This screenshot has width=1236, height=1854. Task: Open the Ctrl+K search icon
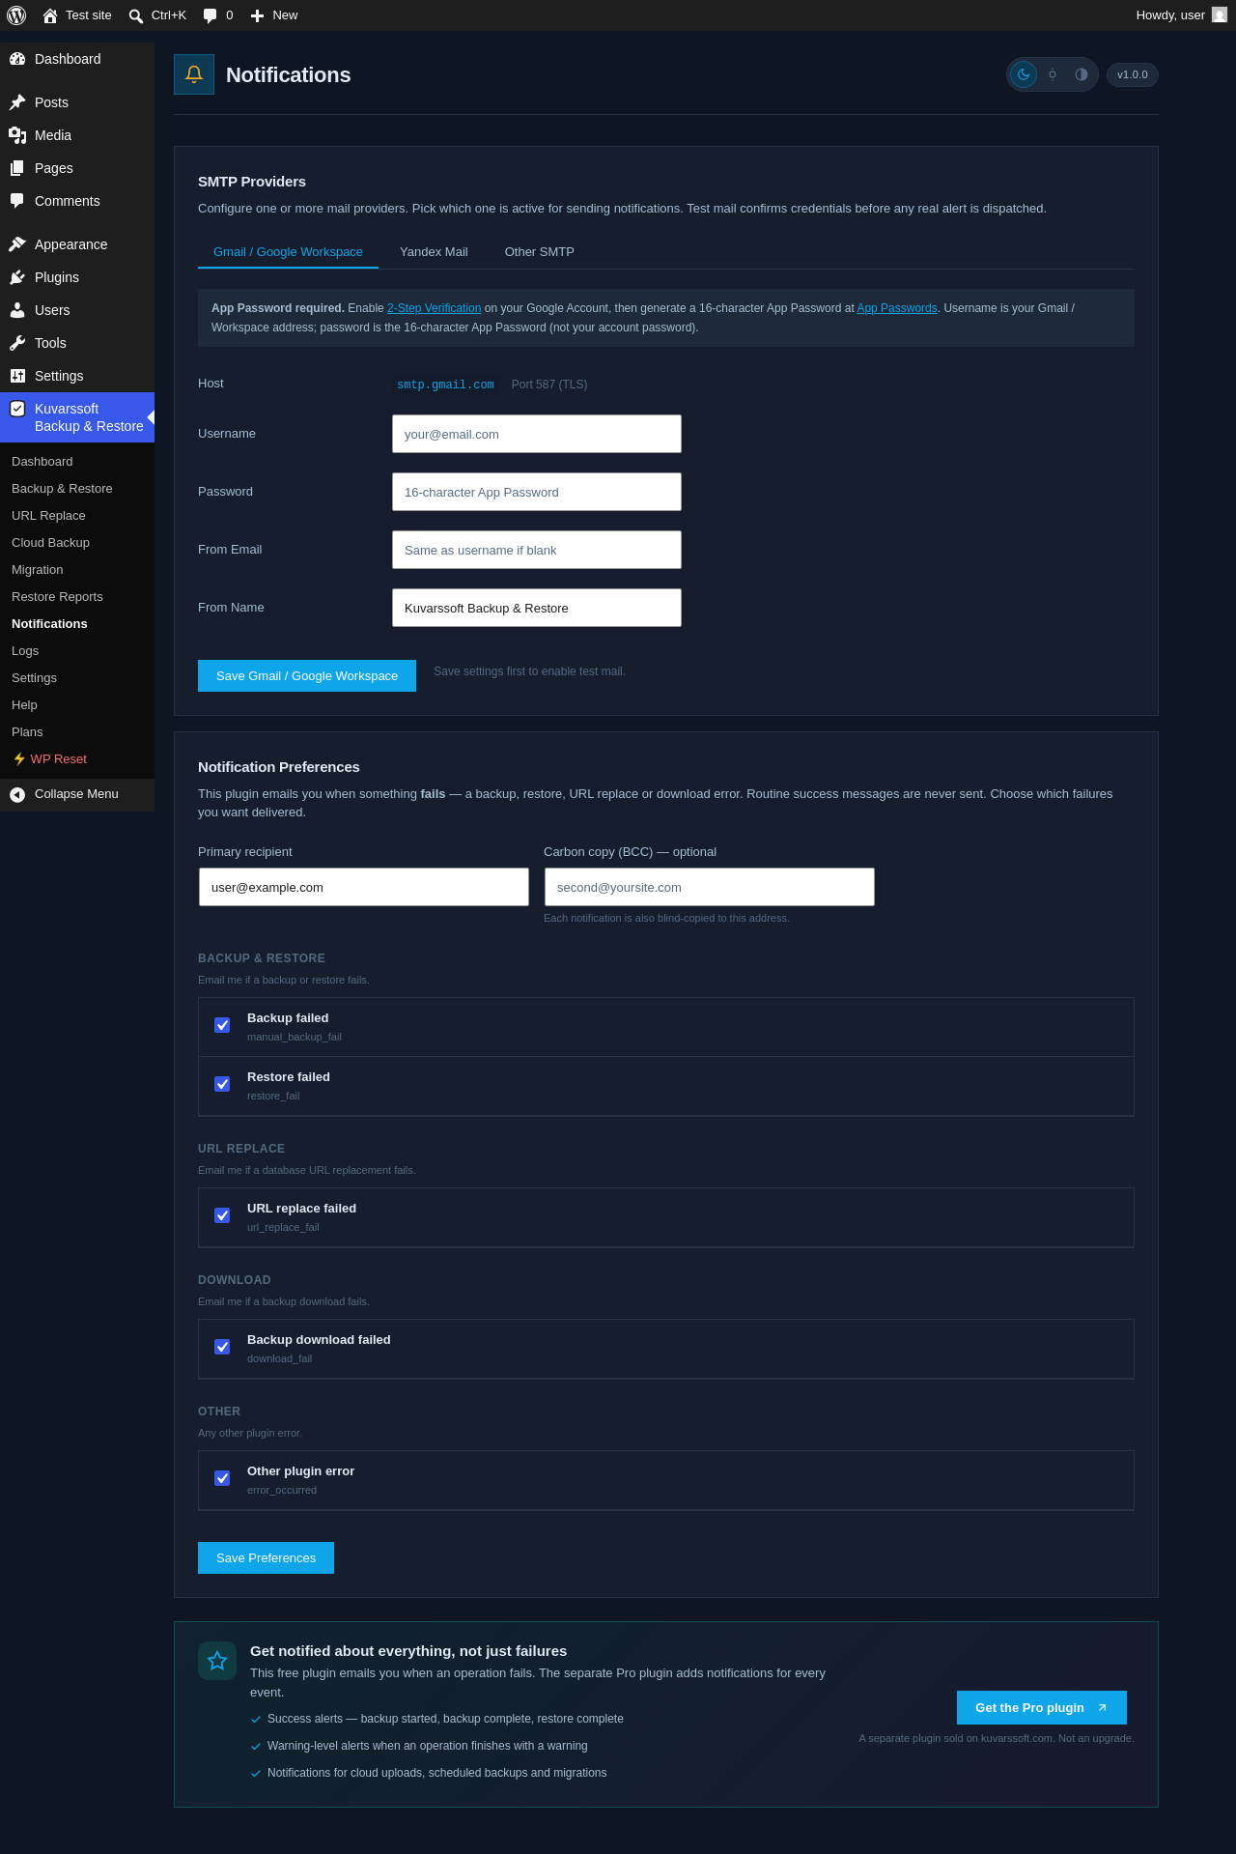(136, 15)
